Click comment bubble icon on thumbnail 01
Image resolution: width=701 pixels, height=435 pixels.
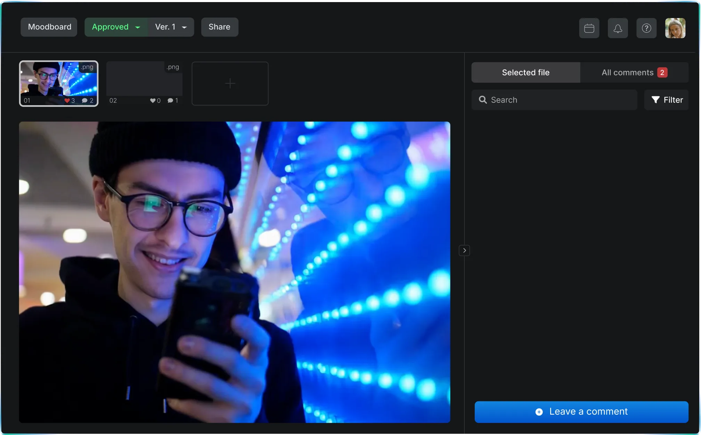pyautogui.click(x=84, y=101)
